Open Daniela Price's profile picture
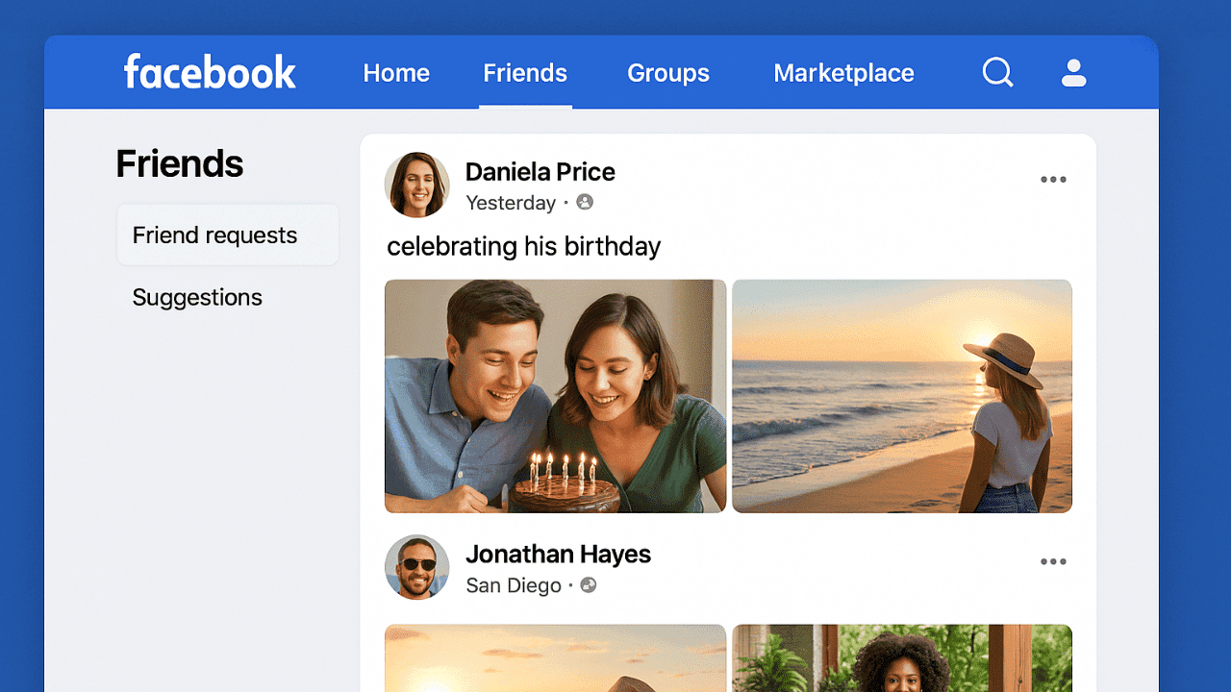This screenshot has height=692, width=1231. pos(417,185)
